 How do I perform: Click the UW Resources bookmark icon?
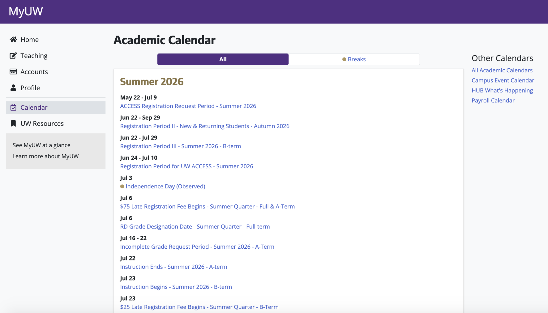(13, 124)
